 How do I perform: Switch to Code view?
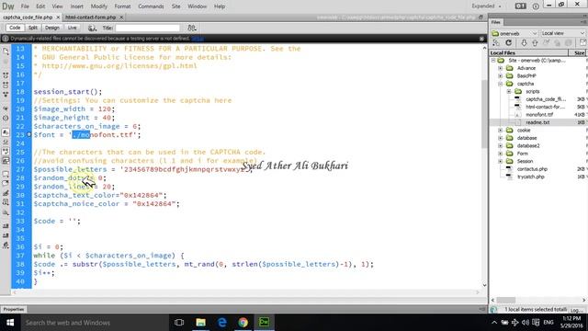click(15, 28)
